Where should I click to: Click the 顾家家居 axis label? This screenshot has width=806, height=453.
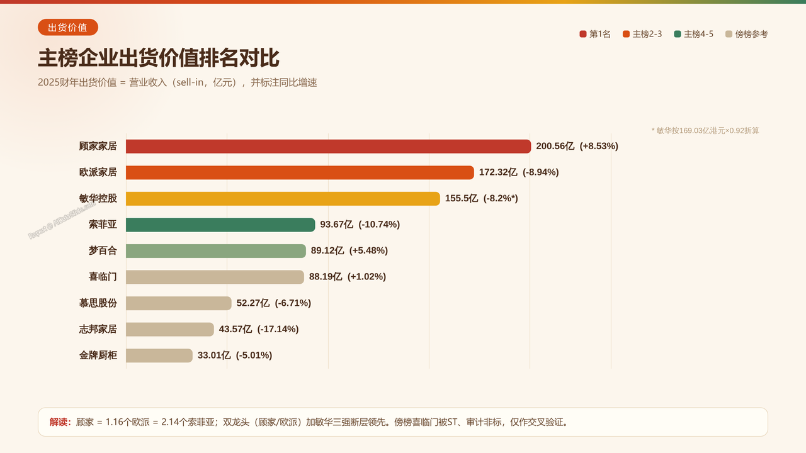point(98,146)
